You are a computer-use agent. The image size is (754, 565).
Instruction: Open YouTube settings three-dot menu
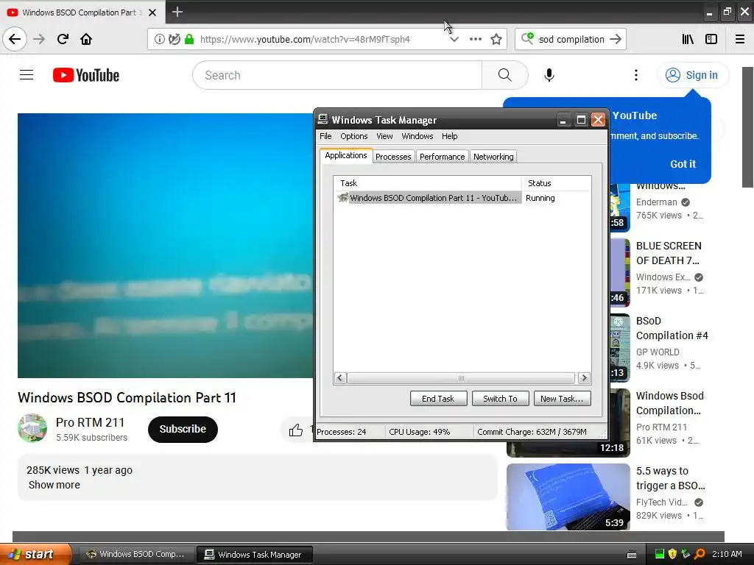[636, 76]
